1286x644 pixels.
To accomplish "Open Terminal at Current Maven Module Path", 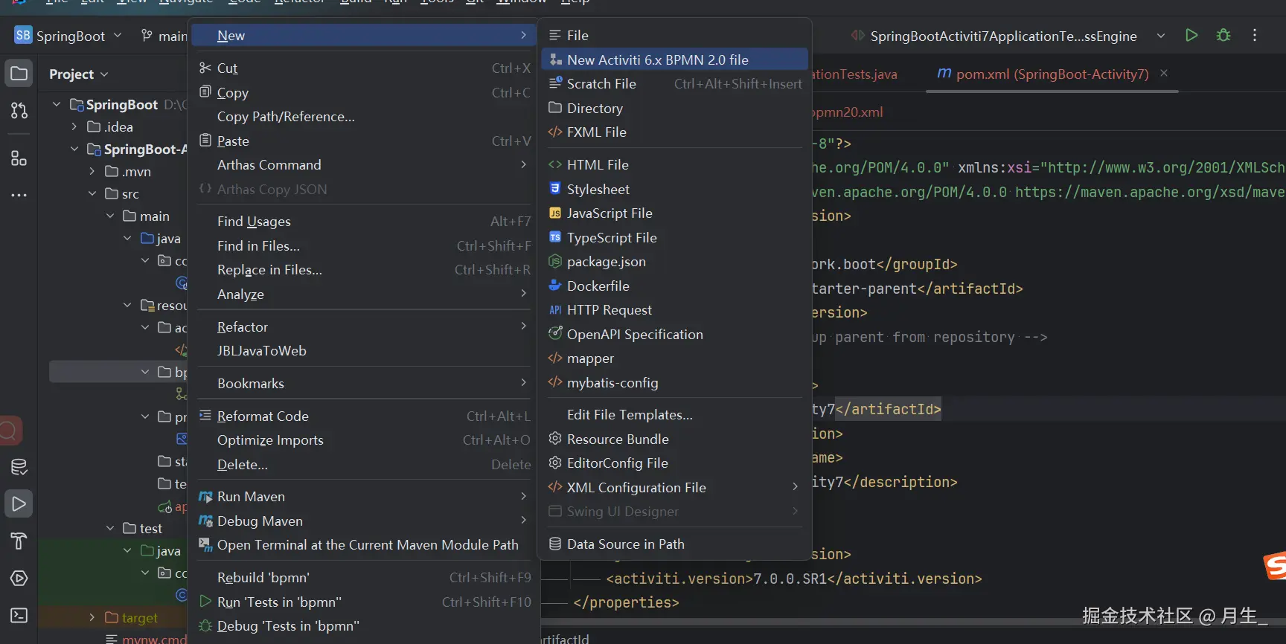I will tap(364, 544).
